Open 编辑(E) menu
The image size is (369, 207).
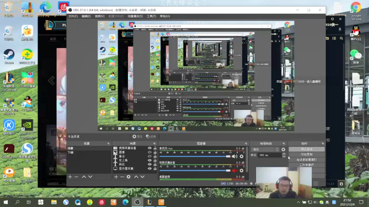[x=86, y=17]
